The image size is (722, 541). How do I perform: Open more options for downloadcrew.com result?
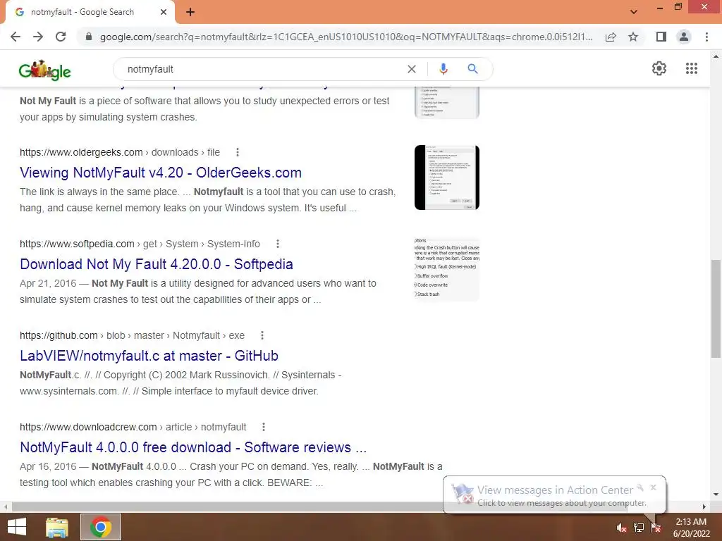tap(264, 427)
